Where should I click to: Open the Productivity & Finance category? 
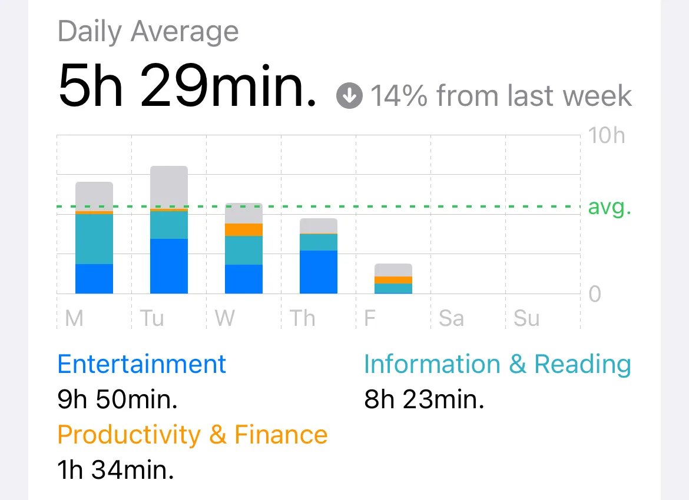pos(193,435)
